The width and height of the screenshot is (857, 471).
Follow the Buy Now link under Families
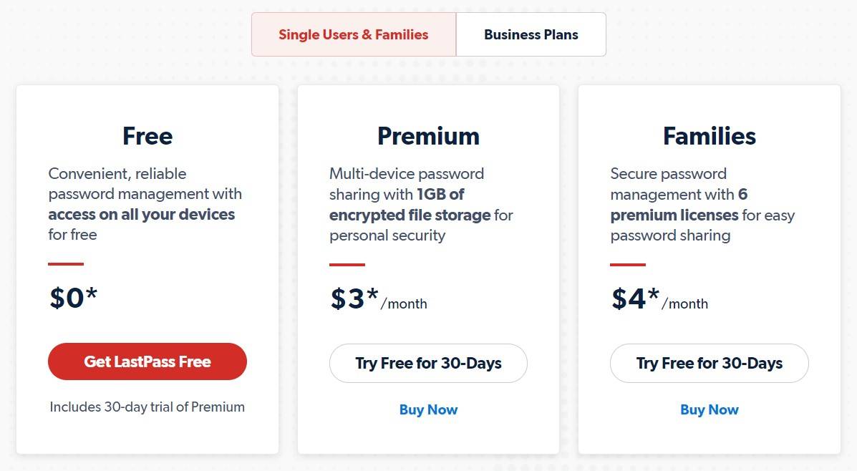pos(709,409)
